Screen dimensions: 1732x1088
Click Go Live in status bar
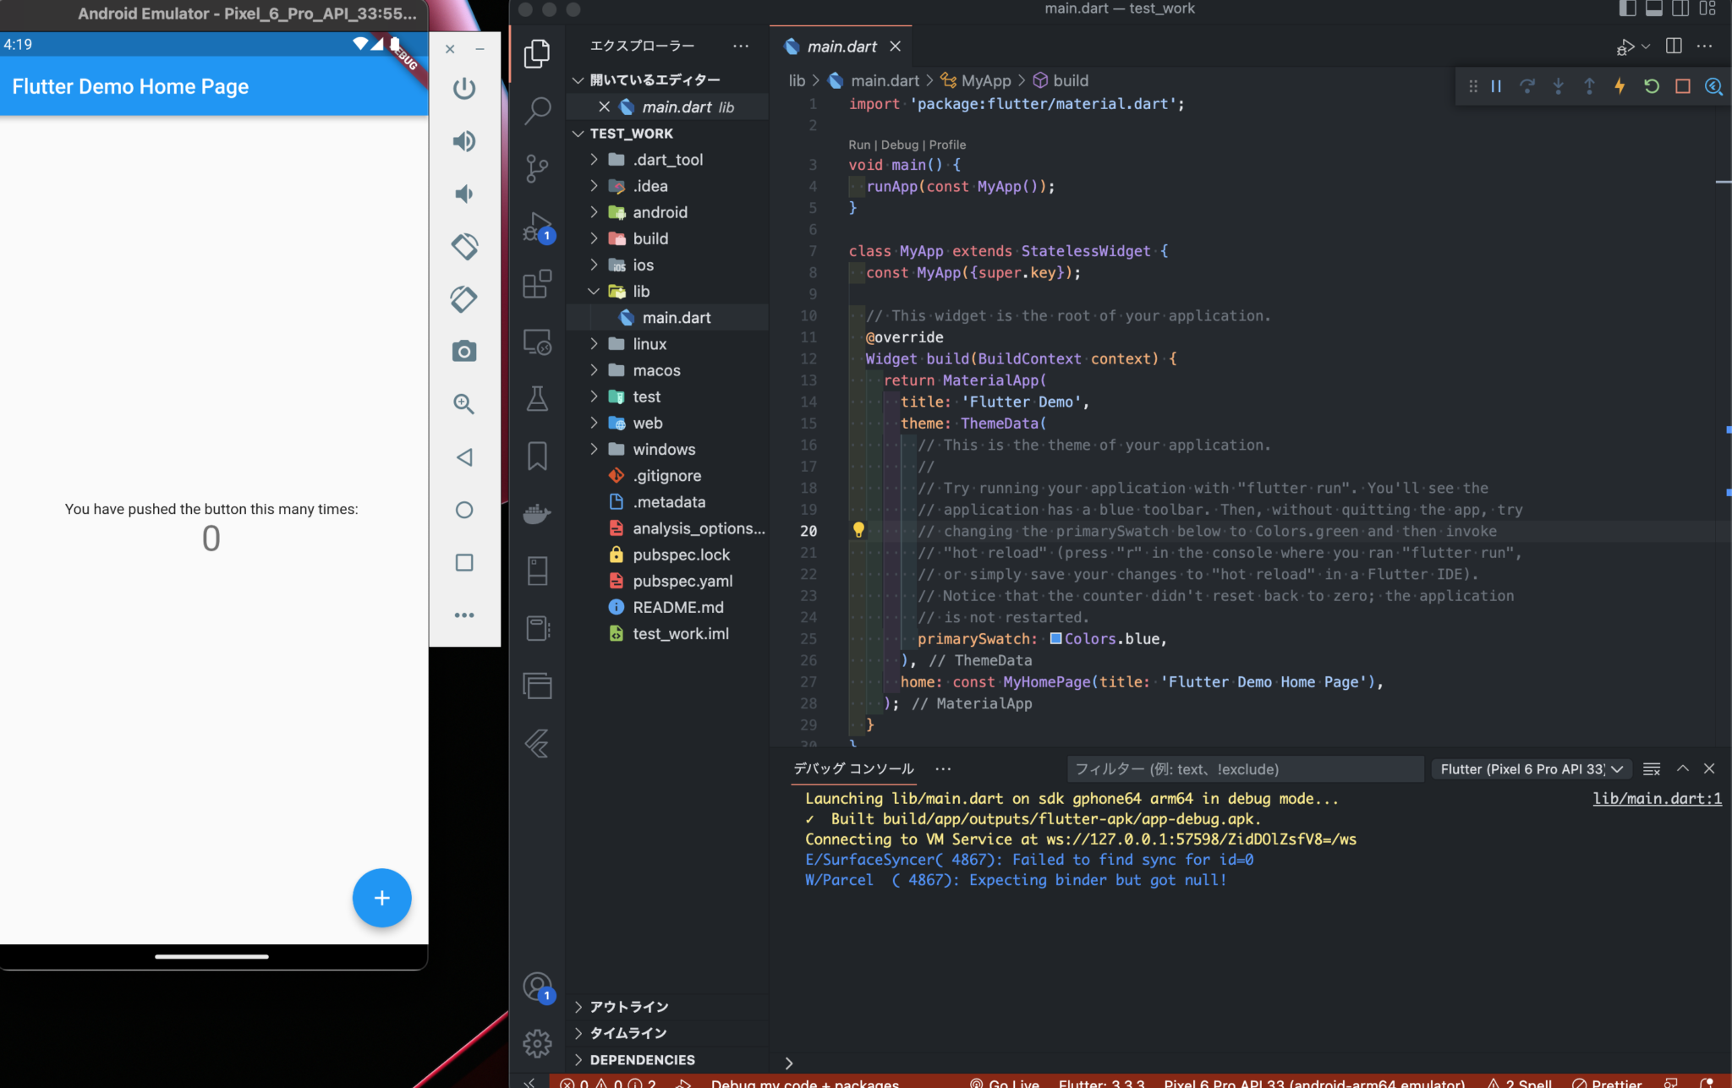(1005, 1083)
